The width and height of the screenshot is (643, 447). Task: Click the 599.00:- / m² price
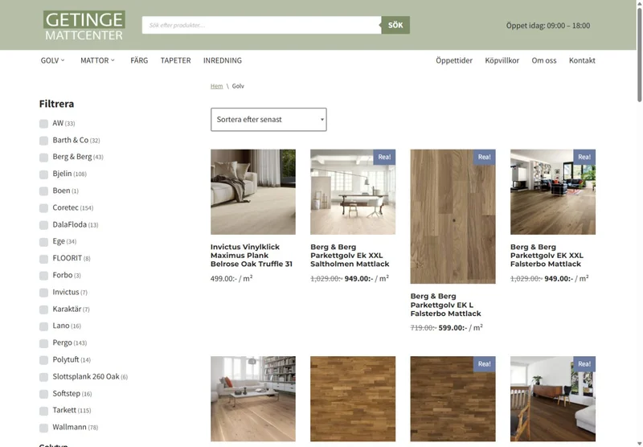(x=461, y=328)
